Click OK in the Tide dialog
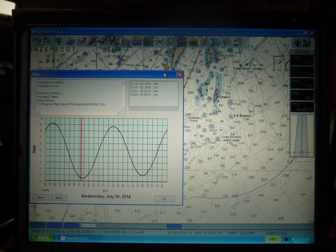The height and width of the screenshot is (252, 336). (x=164, y=199)
